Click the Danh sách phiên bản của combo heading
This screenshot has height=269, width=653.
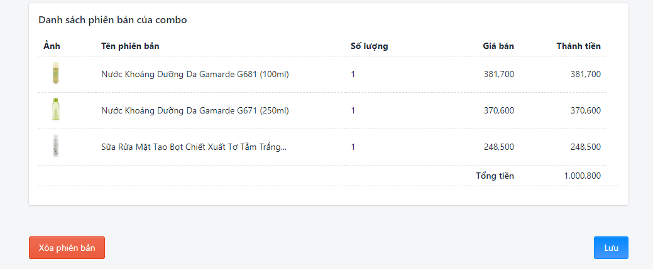coord(112,20)
